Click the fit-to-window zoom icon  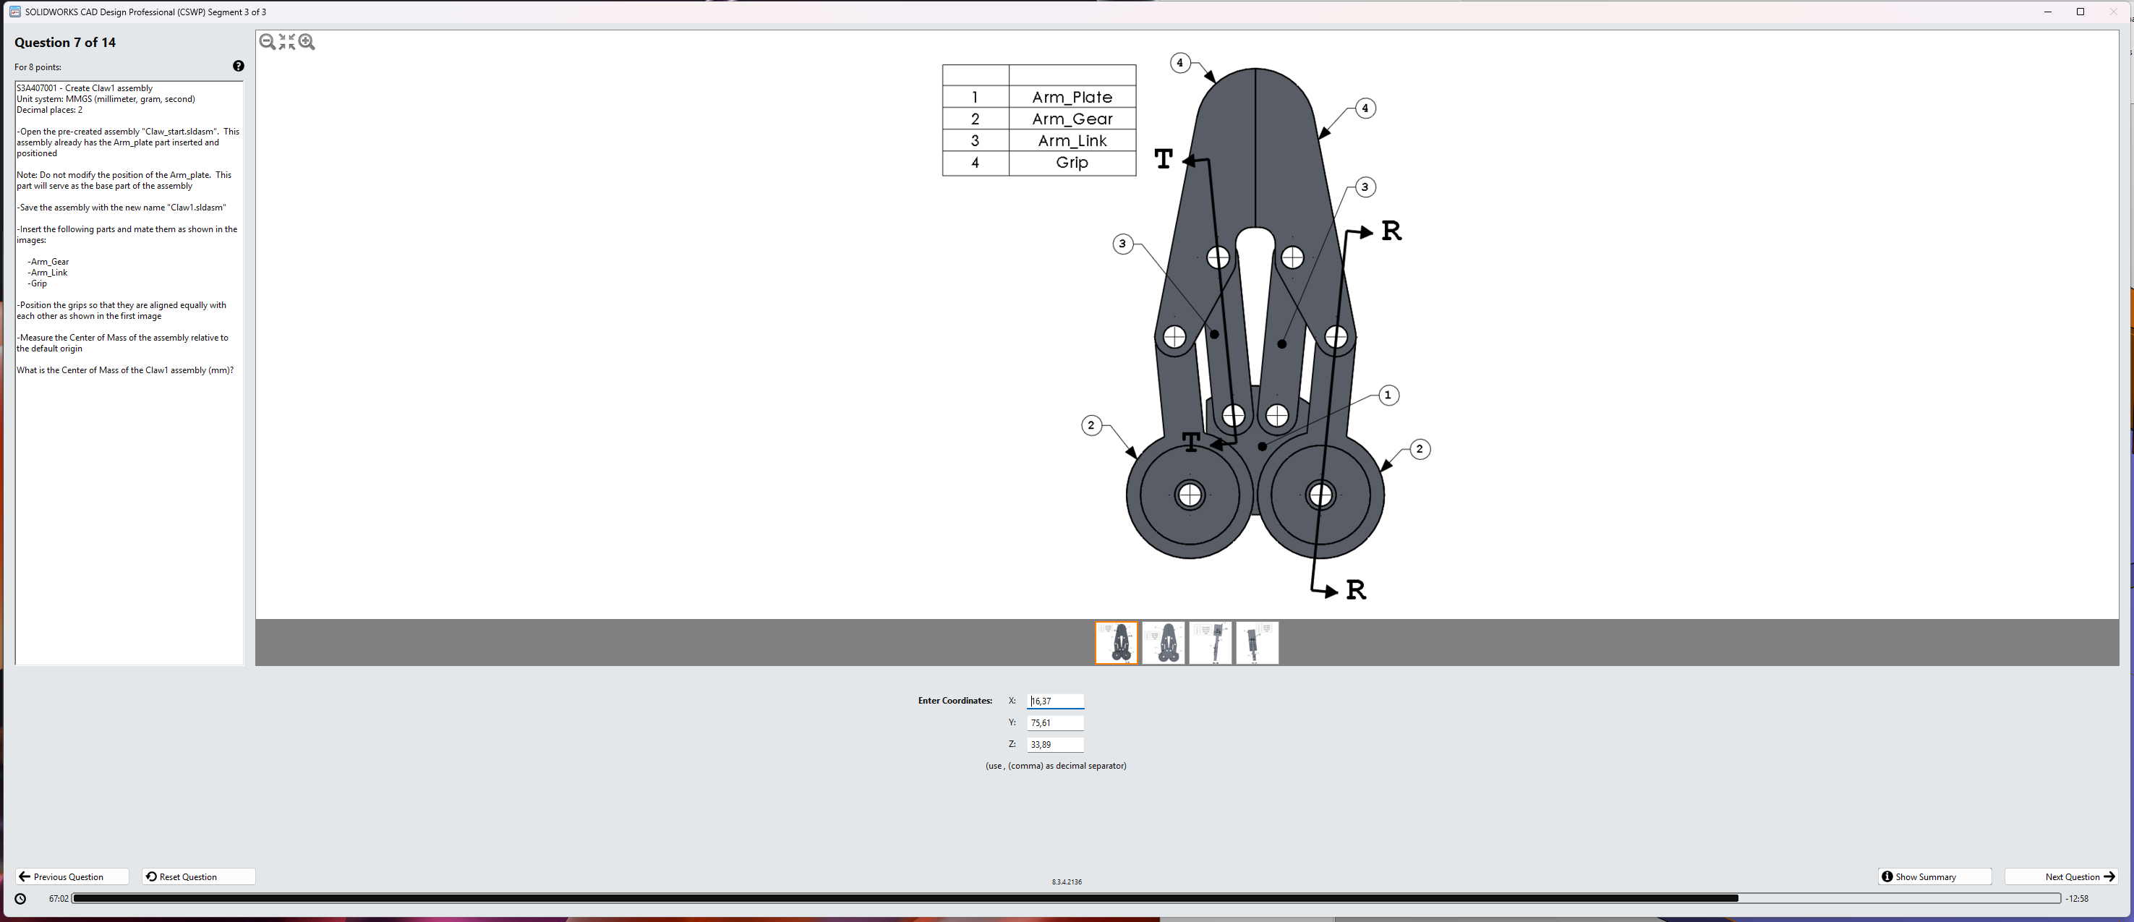[x=286, y=42]
